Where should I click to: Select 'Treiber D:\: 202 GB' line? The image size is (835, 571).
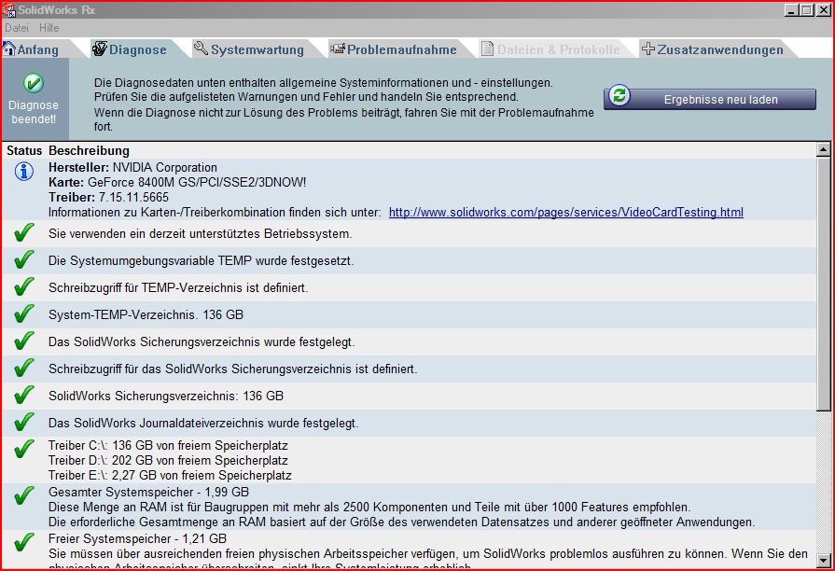click(168, 460)
